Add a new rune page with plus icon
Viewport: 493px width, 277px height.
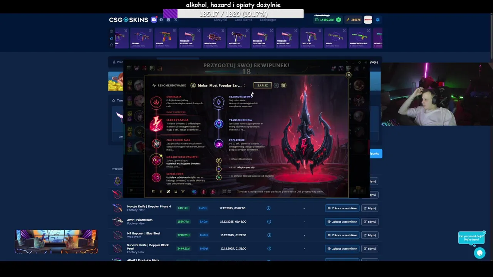point(276,85)
